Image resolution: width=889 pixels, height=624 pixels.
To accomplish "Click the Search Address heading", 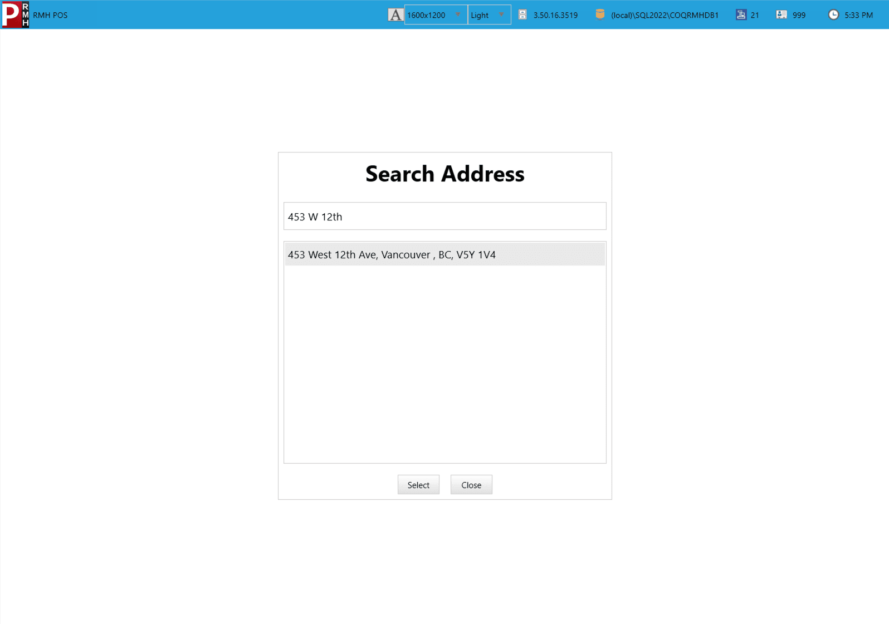I will click(444, 174).
